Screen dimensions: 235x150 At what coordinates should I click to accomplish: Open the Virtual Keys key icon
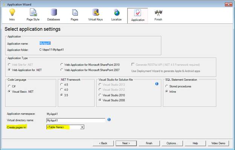tap(96, 12)
